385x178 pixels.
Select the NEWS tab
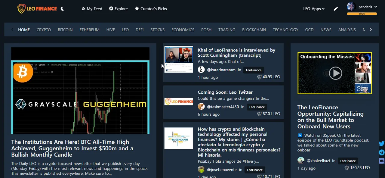pyautogui.click(x=326, y=30)
